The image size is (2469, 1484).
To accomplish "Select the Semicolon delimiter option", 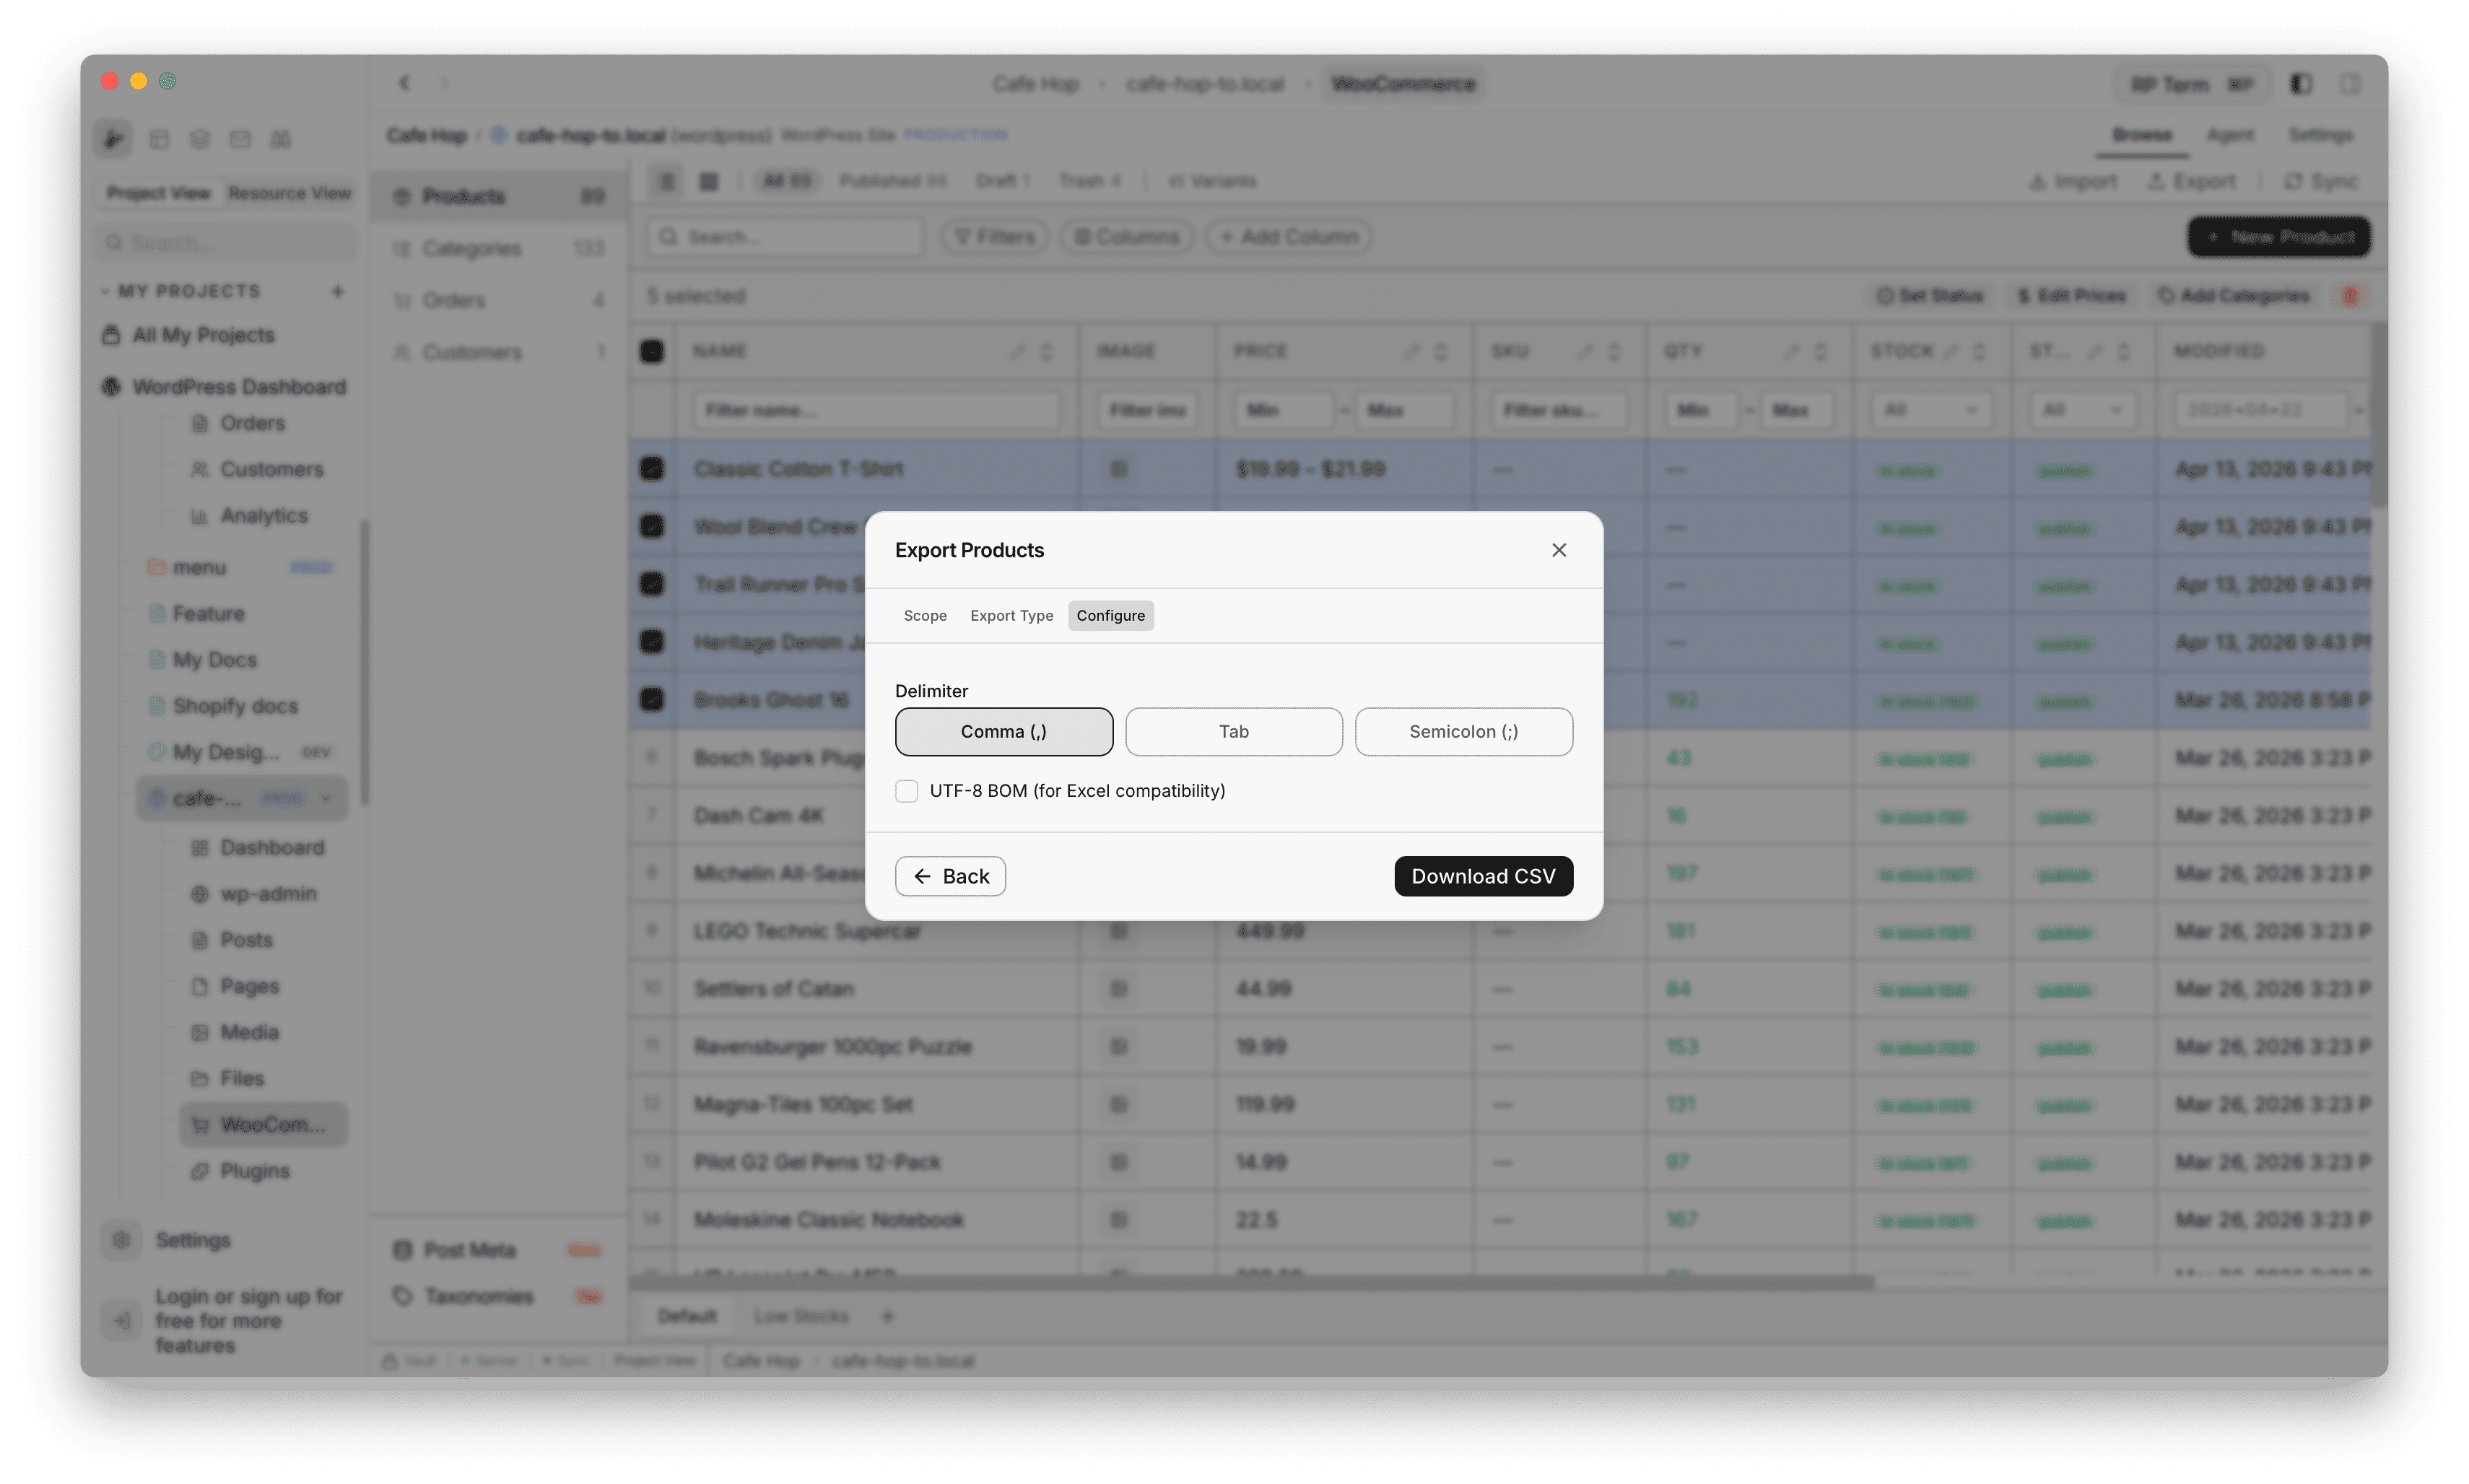I will coord(1463,731).
